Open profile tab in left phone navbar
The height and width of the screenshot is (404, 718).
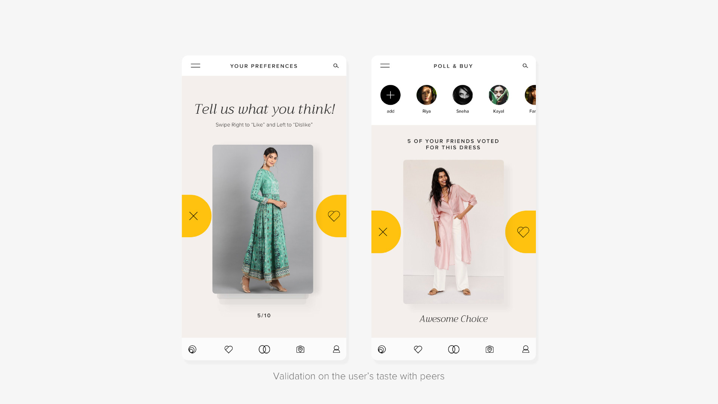pyautogui.click(x=337, y=349)
